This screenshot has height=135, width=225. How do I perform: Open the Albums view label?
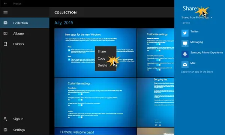point(19,33)
